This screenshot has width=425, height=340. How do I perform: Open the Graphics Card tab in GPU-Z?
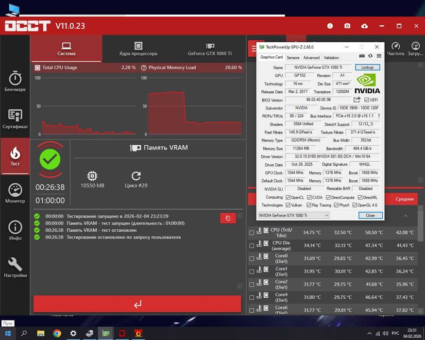tap(272, 57)
